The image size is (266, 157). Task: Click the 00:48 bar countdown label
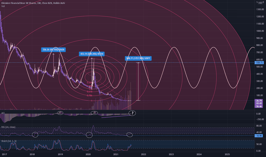[259, 103]
